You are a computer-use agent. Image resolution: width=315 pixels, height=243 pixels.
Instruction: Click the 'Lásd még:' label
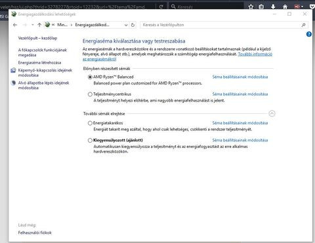coord(27,225)
